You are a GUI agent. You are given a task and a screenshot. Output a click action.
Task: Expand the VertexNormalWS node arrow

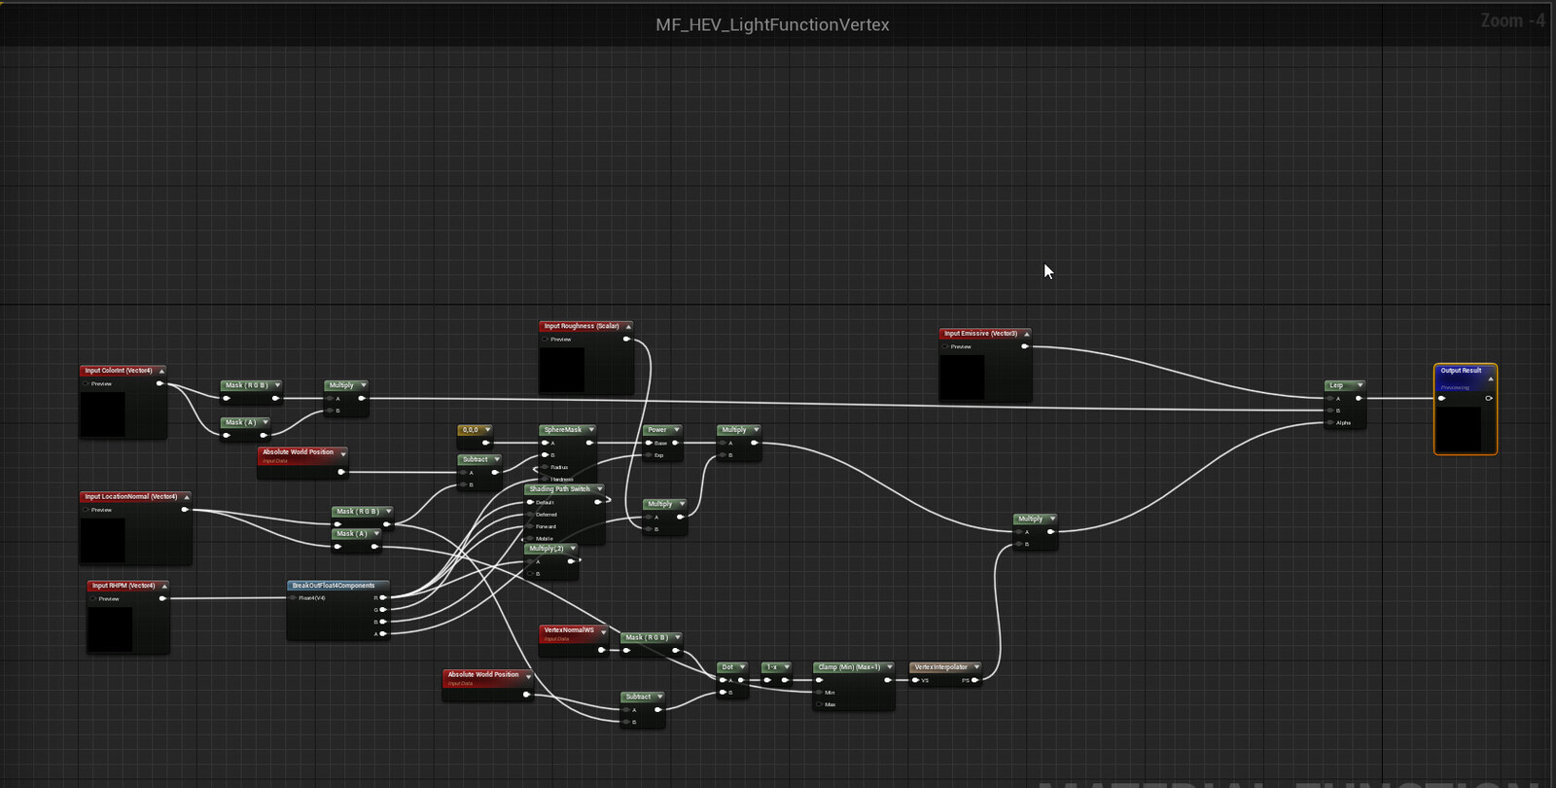coord(603,631)
